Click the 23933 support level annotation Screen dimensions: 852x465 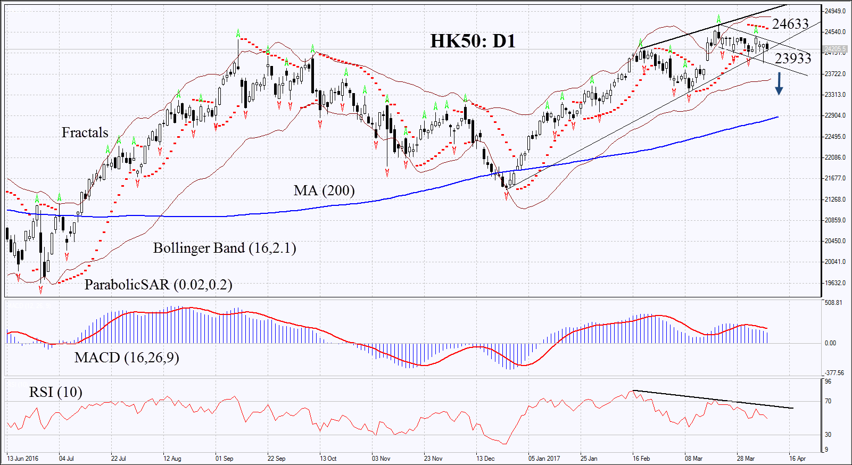(792, 58)
